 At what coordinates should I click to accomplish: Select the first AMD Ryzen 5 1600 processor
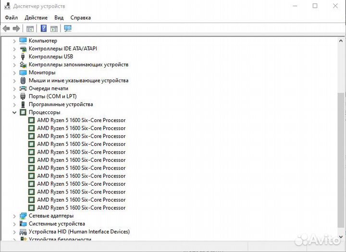[x=81, y=120]
